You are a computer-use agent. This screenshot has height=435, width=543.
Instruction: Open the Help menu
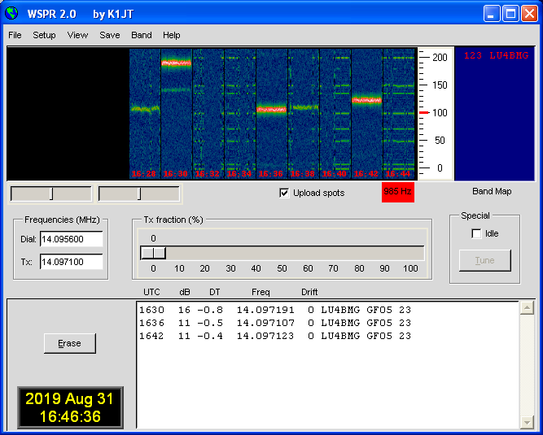[x=171, y=35]
